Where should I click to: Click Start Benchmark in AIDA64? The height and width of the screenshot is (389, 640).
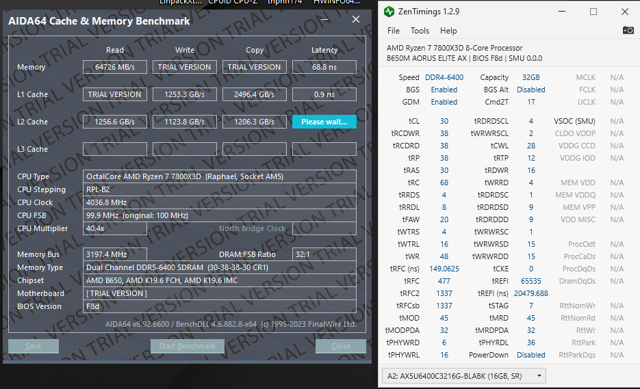pyautogui.click(x=188, y=346)
